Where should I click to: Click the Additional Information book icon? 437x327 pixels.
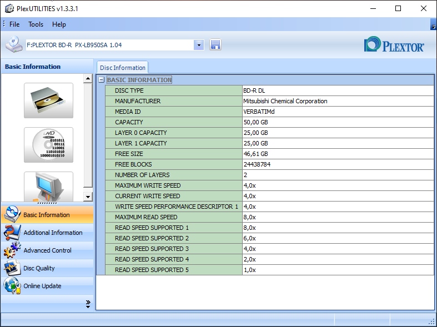point(12,232)
